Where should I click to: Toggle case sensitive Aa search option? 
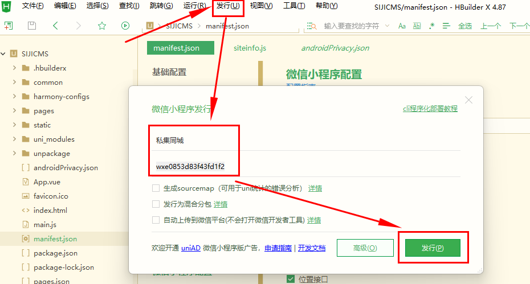(x=402, y=26)
